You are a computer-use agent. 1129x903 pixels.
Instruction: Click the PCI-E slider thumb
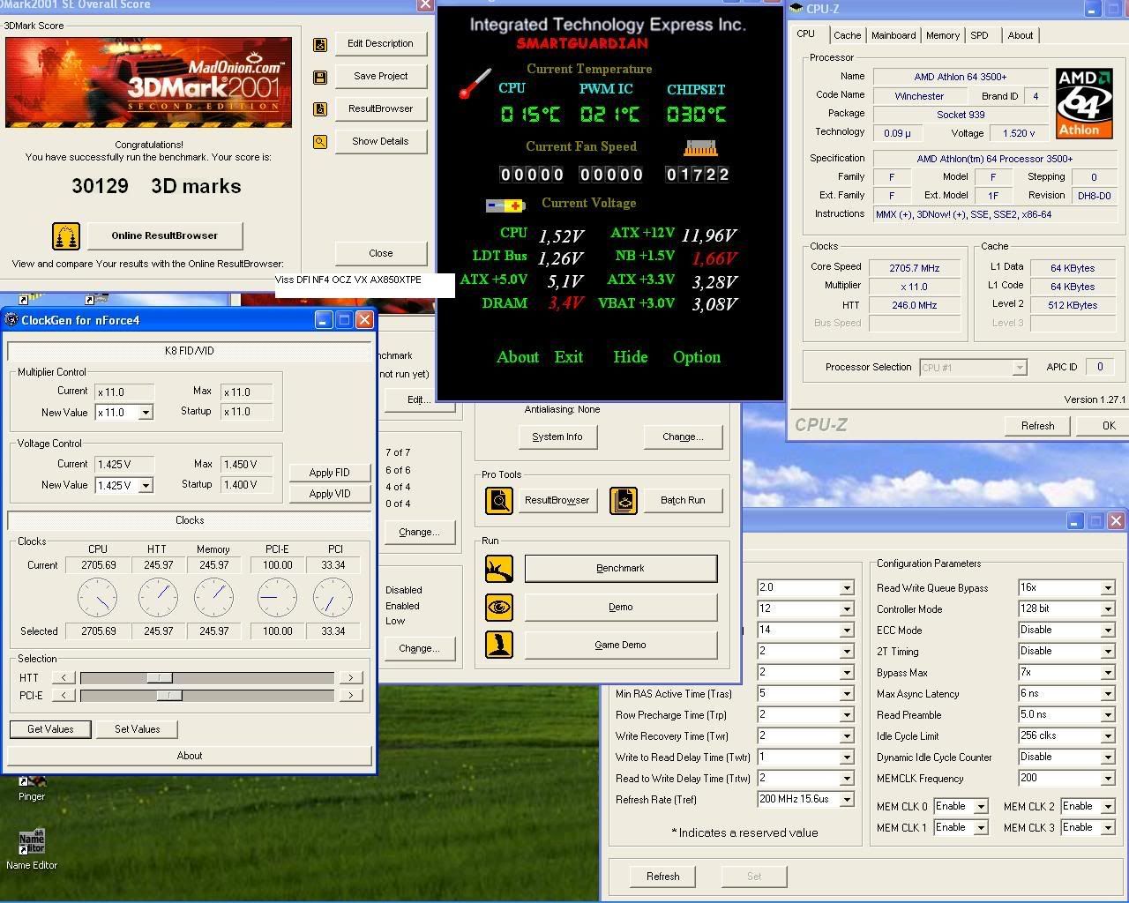pos(169,695)
